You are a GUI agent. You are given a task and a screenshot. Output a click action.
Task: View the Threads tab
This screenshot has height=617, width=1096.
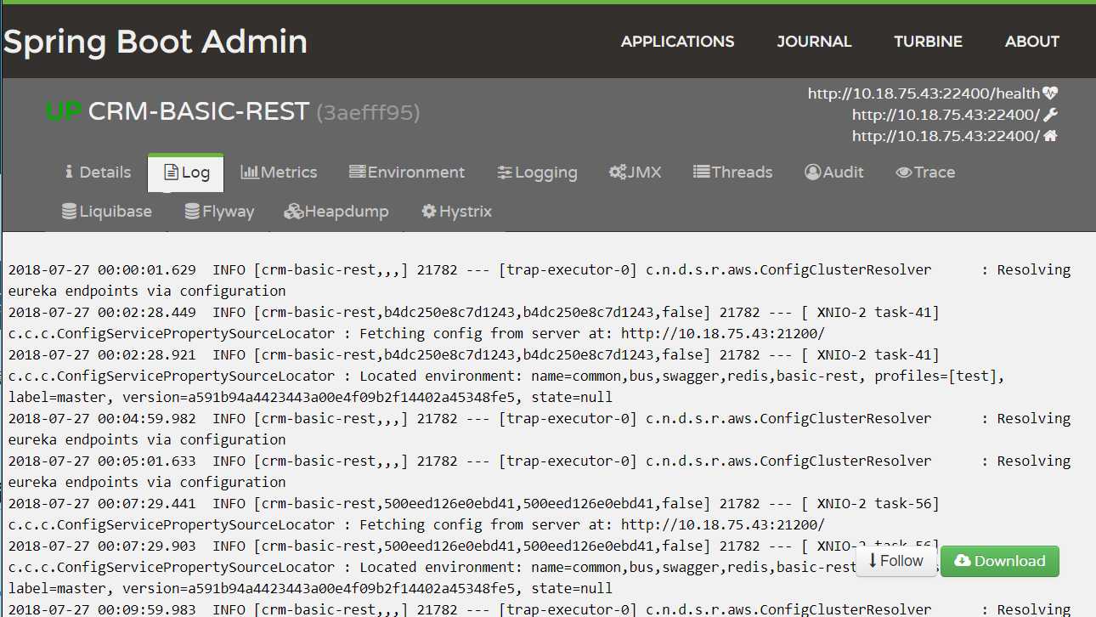(732, 173)
